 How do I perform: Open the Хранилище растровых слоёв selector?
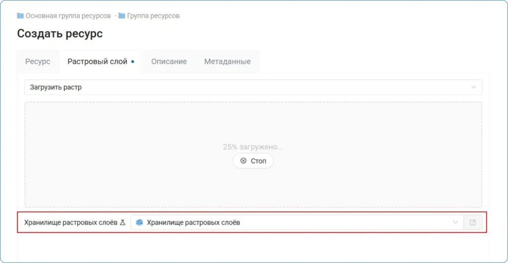[297, 222]
